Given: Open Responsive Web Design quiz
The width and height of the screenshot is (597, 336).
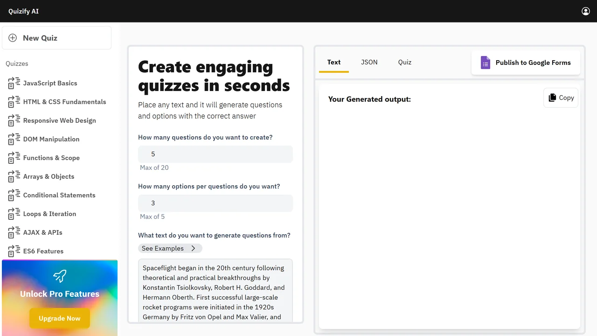Looking at the screenshot, I should (59, 120).
